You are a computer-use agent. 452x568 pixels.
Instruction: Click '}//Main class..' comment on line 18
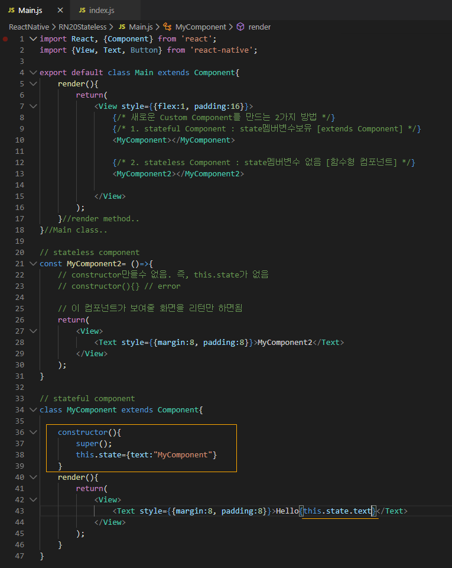coord(73,230)
